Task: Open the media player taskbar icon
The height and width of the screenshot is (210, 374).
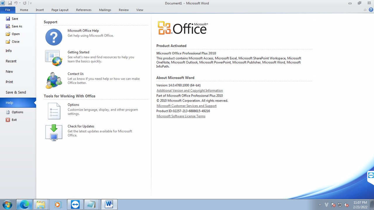Action: pyautogui.click(x=58, y=204)
